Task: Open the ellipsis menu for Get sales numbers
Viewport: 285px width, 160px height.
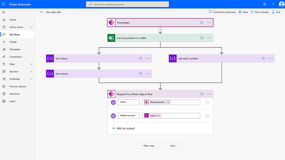Action: (271, 58)
